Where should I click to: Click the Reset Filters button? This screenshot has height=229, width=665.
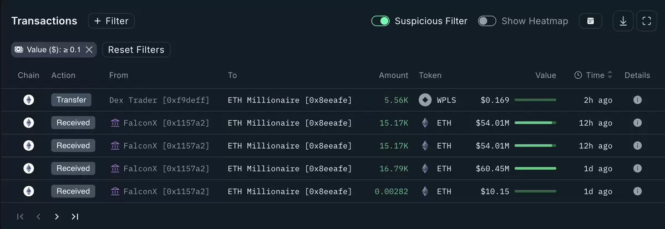[136, 49]
